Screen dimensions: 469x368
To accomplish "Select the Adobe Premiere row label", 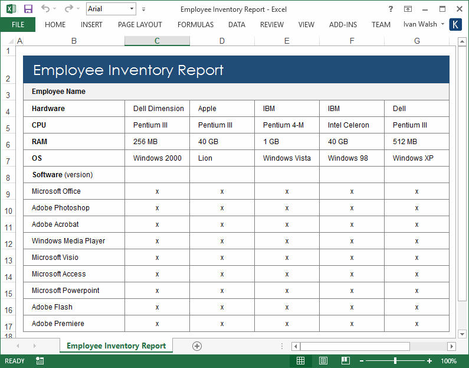I will (x=74, y=324).
